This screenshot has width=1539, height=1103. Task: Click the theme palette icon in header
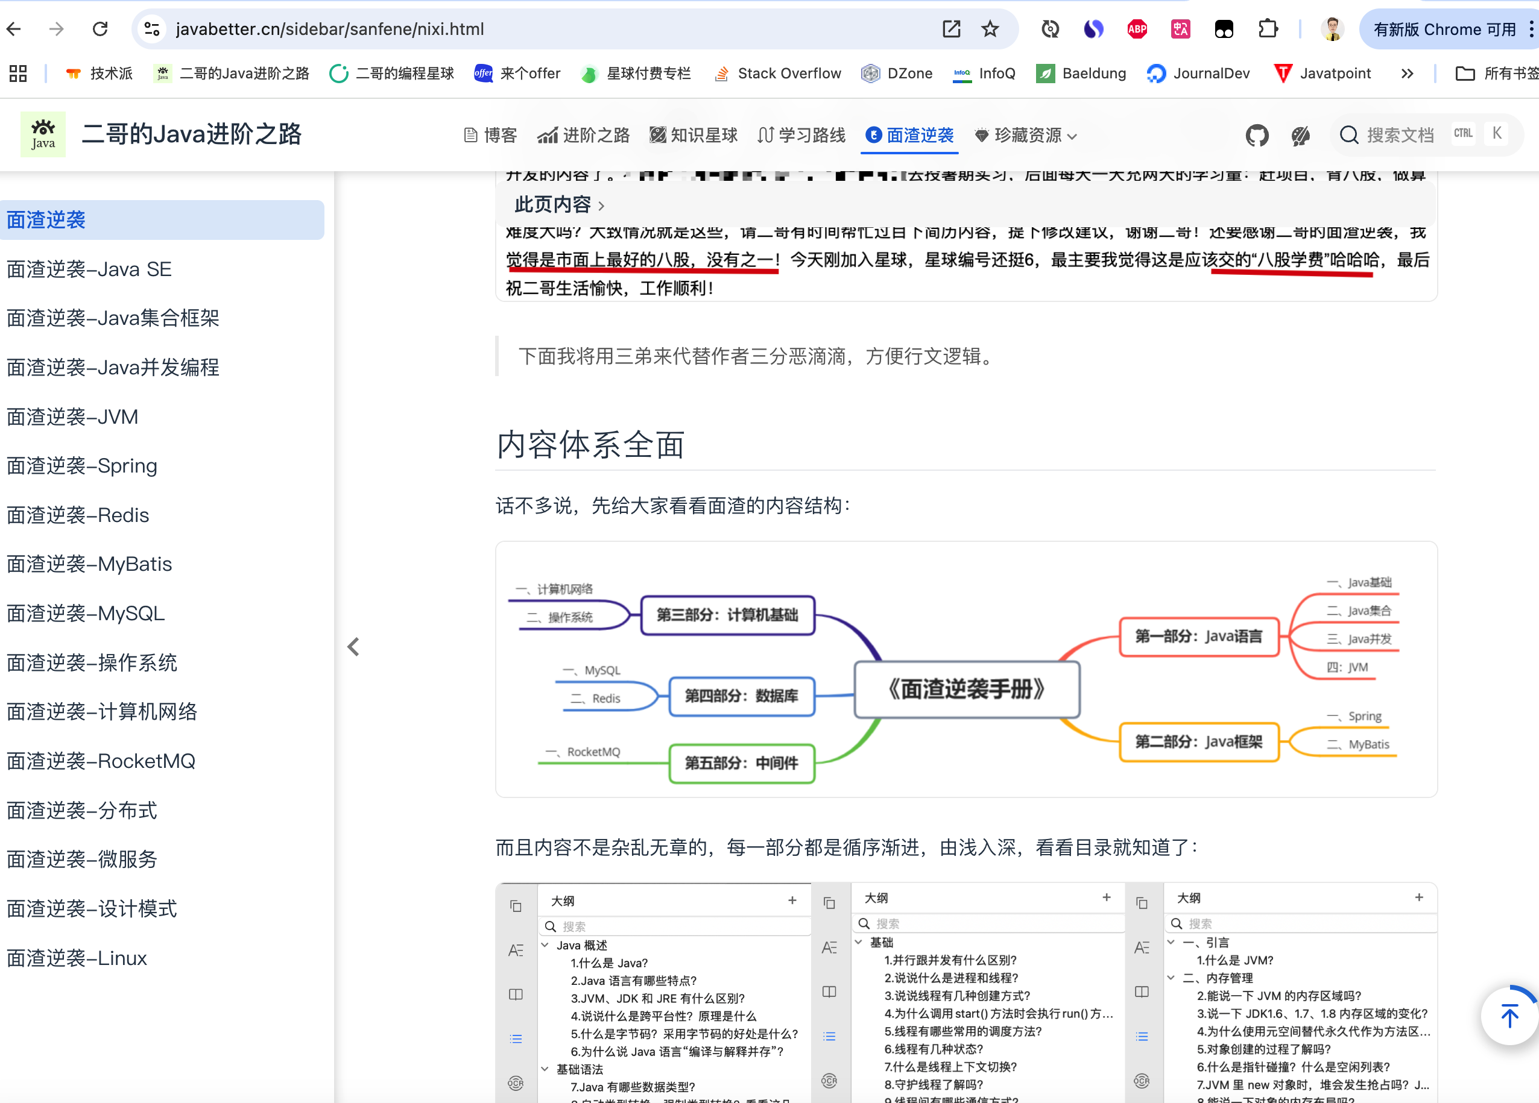click(1301, 135)
